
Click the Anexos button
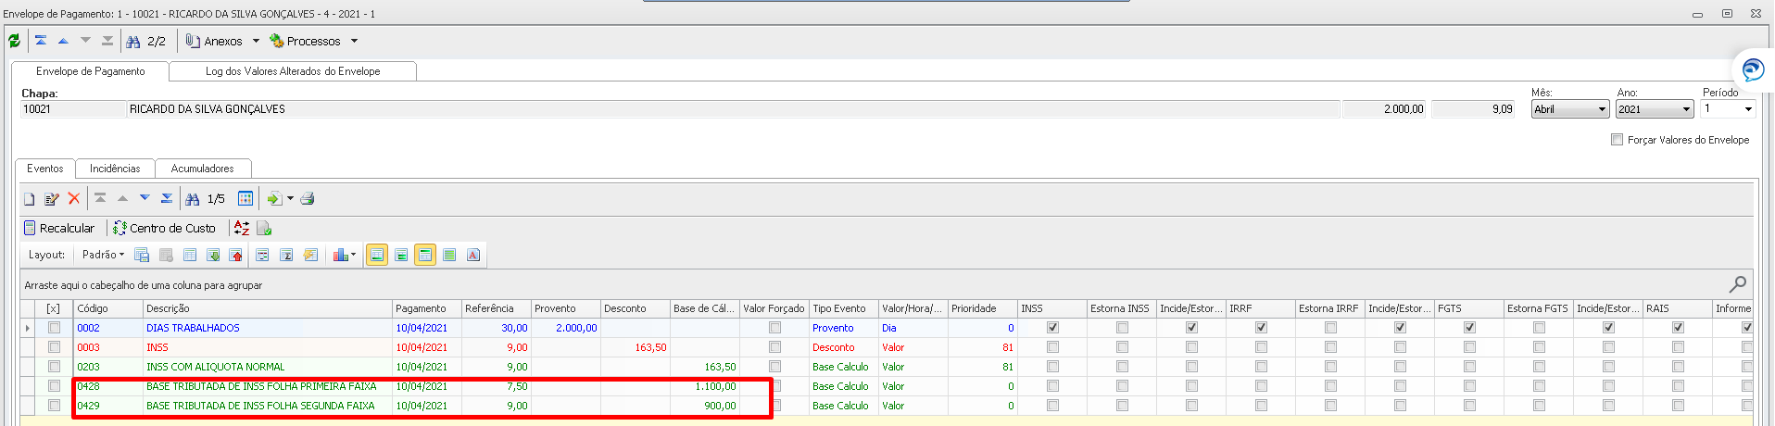pyautogui.click(x=214, y=42)
